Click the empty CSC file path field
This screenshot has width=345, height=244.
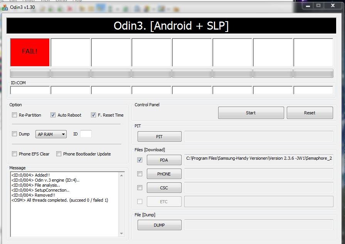point(259,187)
